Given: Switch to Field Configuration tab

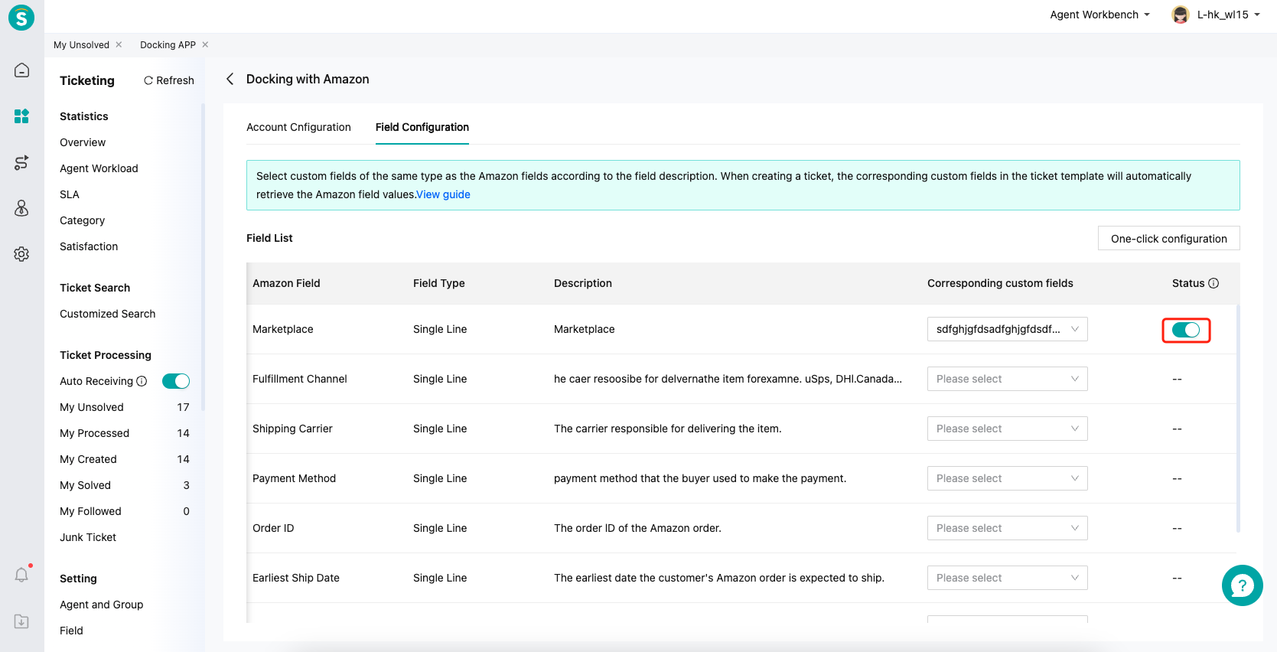Looking at the screenshot, I should tap(422, 127).
